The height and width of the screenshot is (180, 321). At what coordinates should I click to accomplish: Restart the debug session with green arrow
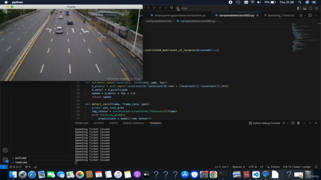pyautogui.click(x=172, y=8)
